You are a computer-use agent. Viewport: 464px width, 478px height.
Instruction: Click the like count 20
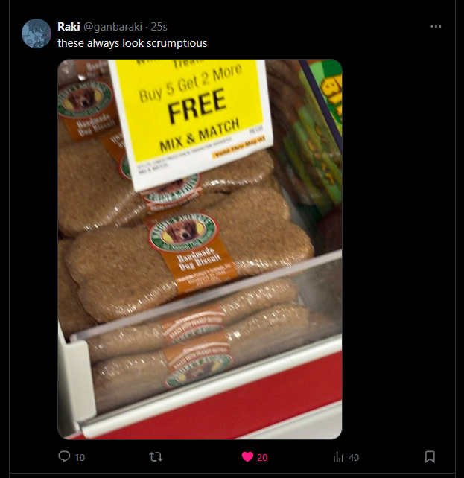pyautogui.click(x=262, y=458)
